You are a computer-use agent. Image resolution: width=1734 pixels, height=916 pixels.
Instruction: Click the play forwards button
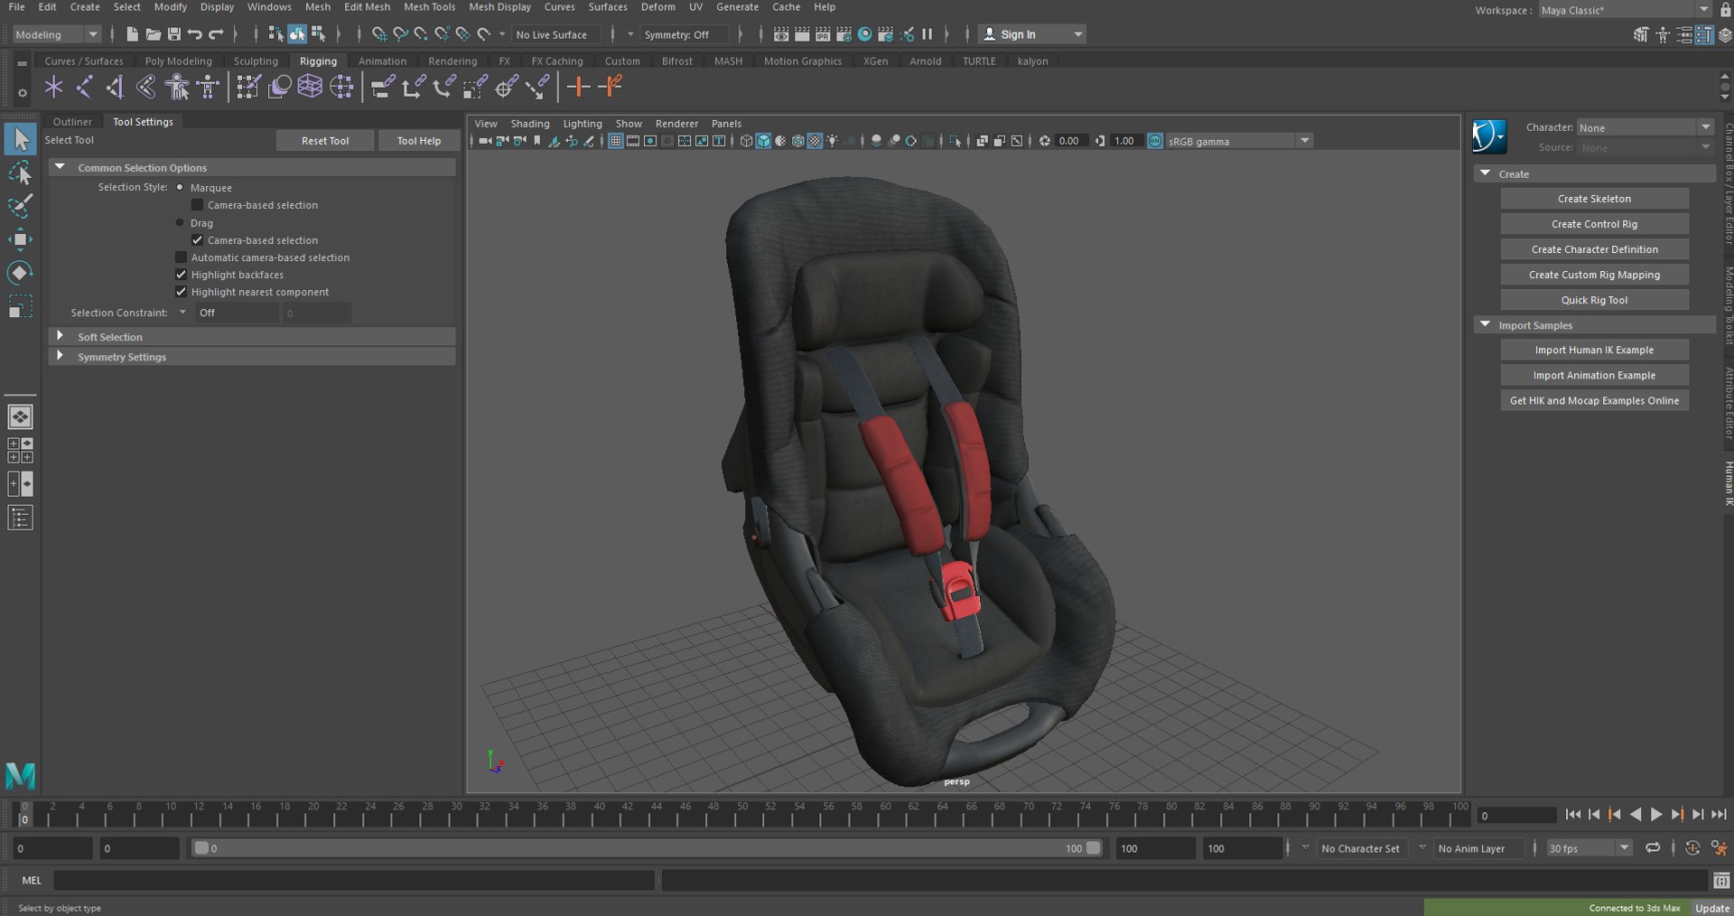pyautogui.click(x=1656, y=814)
